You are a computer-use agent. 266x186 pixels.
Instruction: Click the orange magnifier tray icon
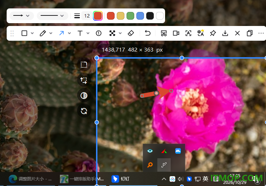(x=150, y=165)
